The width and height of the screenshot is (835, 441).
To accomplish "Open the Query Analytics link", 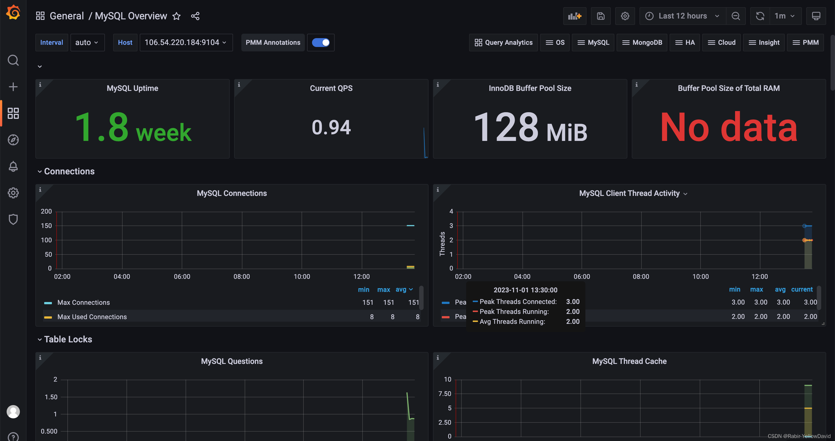I will pos(503,43).
